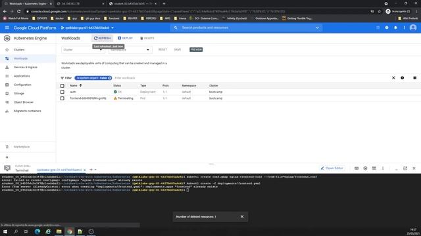The height and width of the screenshot is (236, 421).
Task: Check the frontend pod row checkbox
Action: point(62,98)
